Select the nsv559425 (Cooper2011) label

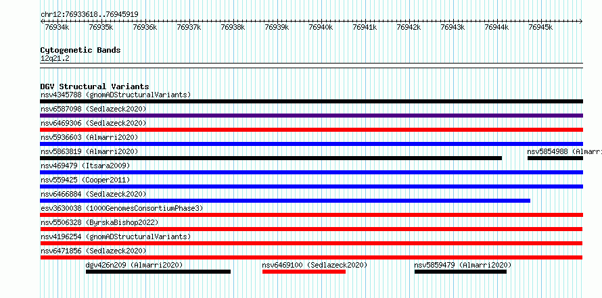click(85, 180)
